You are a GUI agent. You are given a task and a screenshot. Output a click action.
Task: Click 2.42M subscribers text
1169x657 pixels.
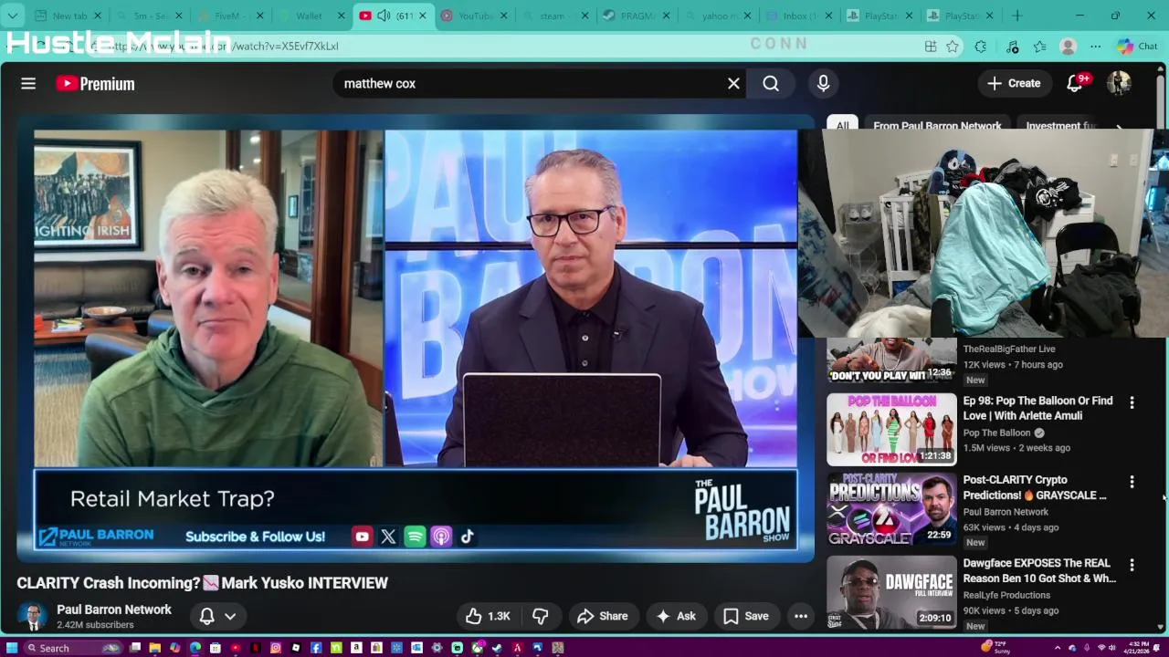point(95,625)
